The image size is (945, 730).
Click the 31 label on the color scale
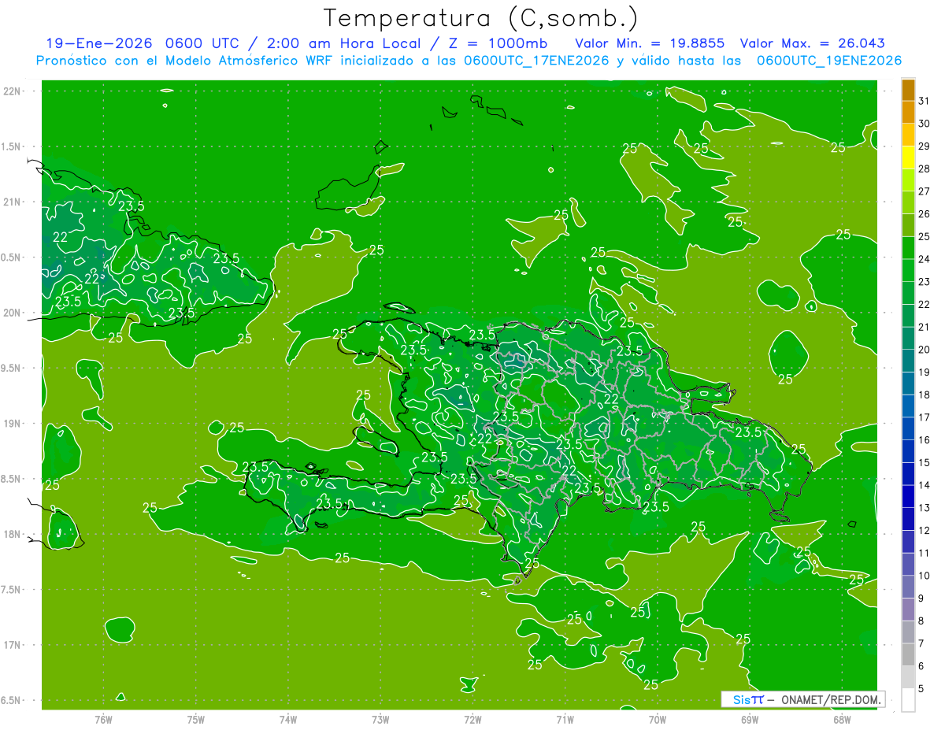click(x=924, y=101)
